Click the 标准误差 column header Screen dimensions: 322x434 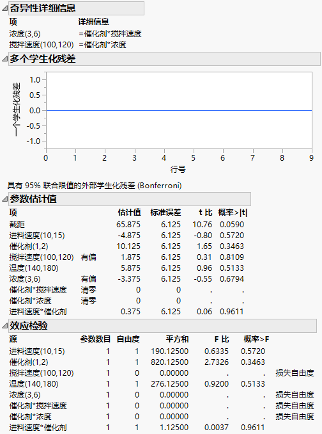click(x=165, y=213)
